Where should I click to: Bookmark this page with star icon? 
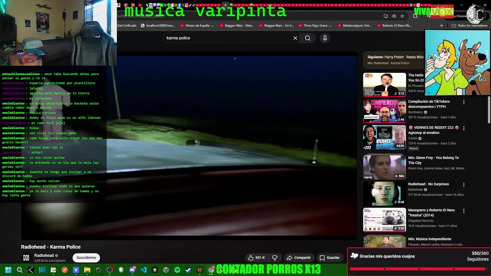point(402,16)
